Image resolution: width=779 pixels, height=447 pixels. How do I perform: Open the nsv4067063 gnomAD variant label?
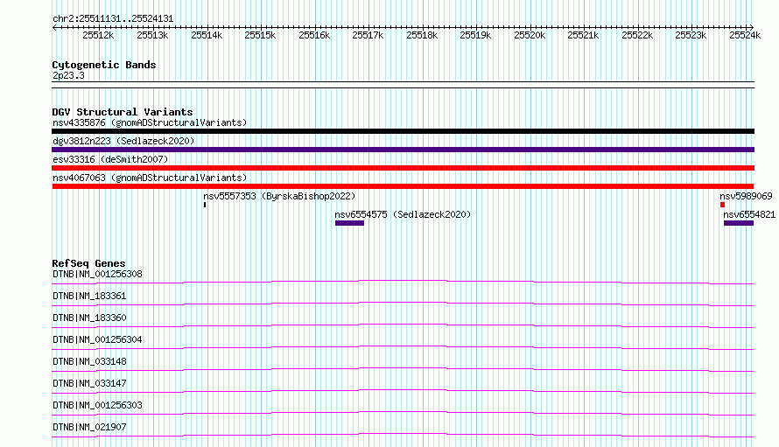150,178
